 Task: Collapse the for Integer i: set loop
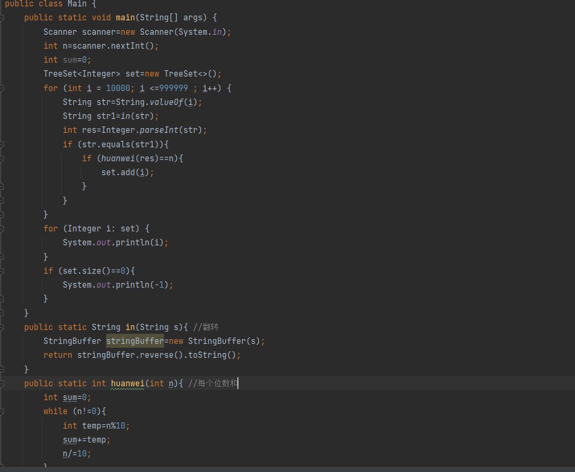(x=2, y=228)
